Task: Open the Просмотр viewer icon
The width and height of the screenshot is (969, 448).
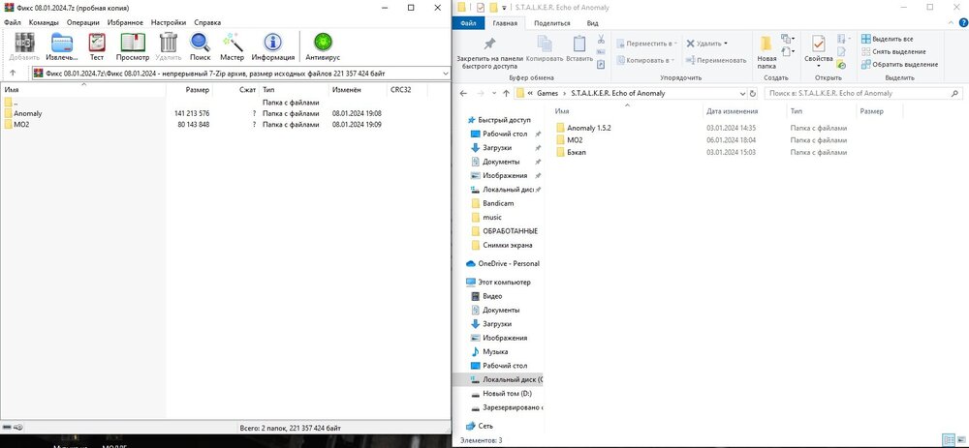Action: point(133,45)
